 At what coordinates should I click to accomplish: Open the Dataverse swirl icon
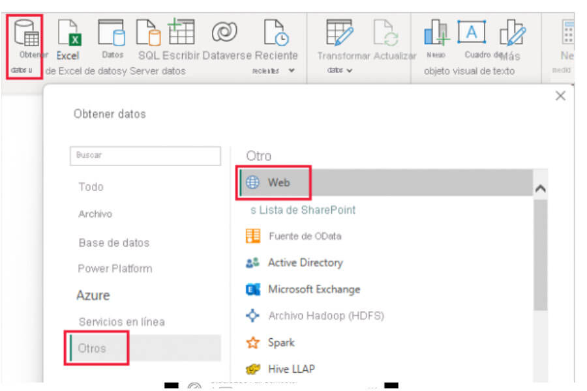point(224,32)
